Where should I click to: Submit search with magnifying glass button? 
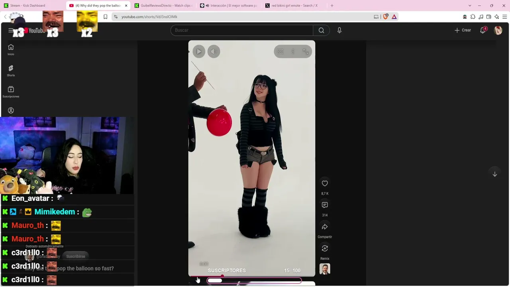(x=321, y=30)
